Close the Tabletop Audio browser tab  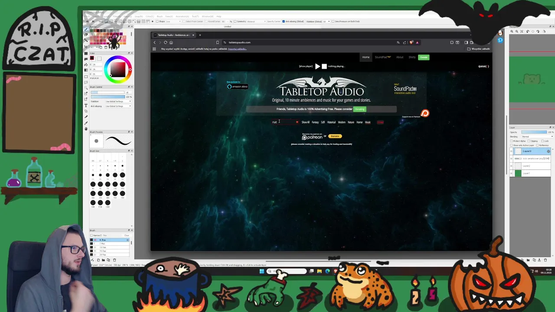click(x=193, y=35)
